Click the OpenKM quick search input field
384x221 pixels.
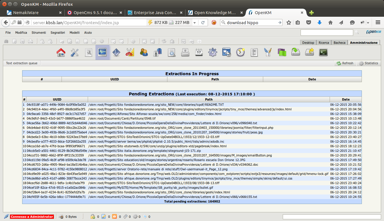click(326, 33)
